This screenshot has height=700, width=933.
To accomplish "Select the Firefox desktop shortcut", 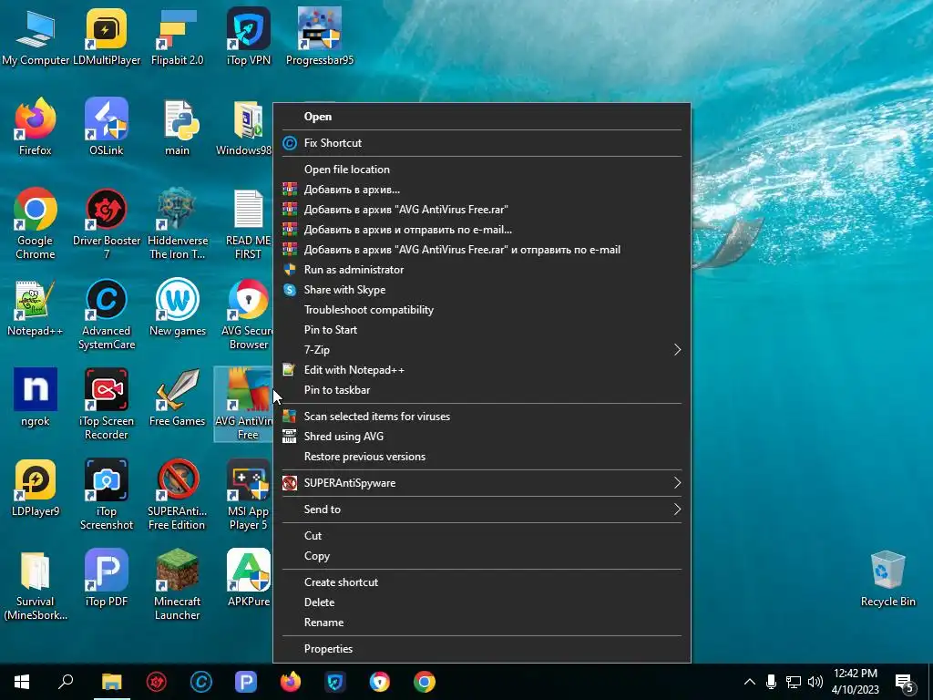I will [36, 128].
